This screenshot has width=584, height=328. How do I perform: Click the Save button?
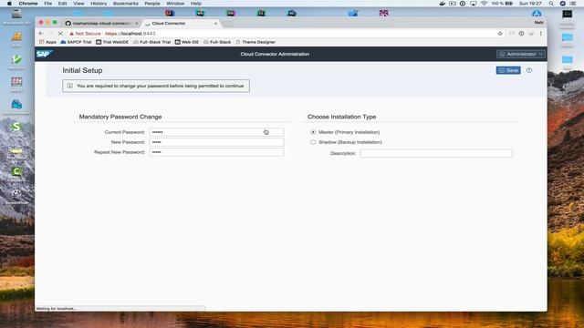click(x=508, y=70)
